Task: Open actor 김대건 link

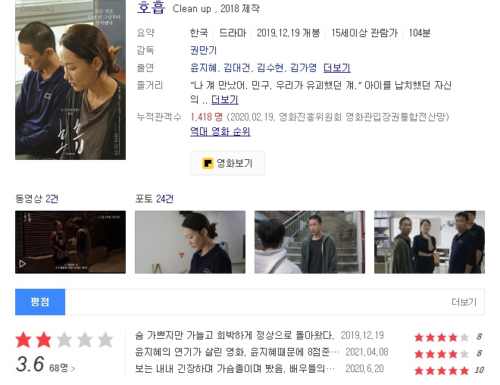Action: coord(237,67)
